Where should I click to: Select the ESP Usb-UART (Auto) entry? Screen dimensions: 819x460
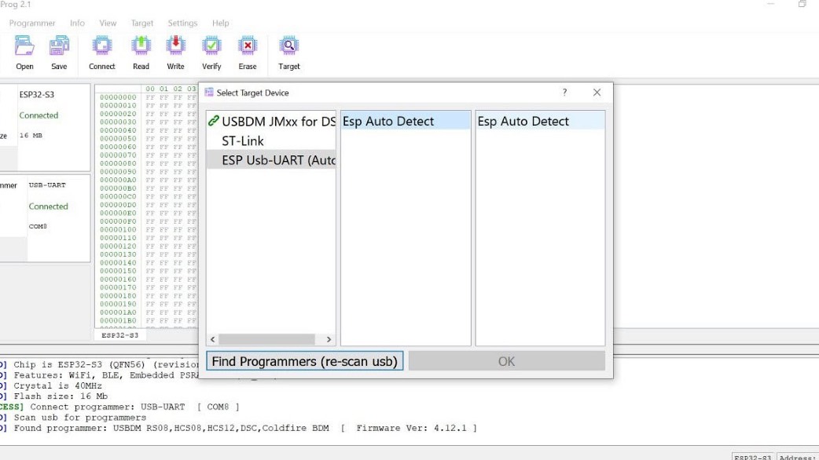click(271, 160)
